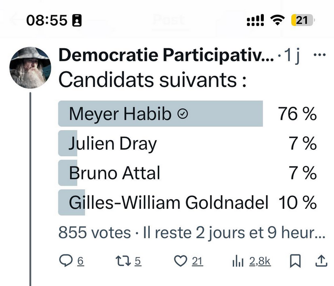Select the Julien Dray poll option
This screenshot has width=334, height=286.
(112, 144)
